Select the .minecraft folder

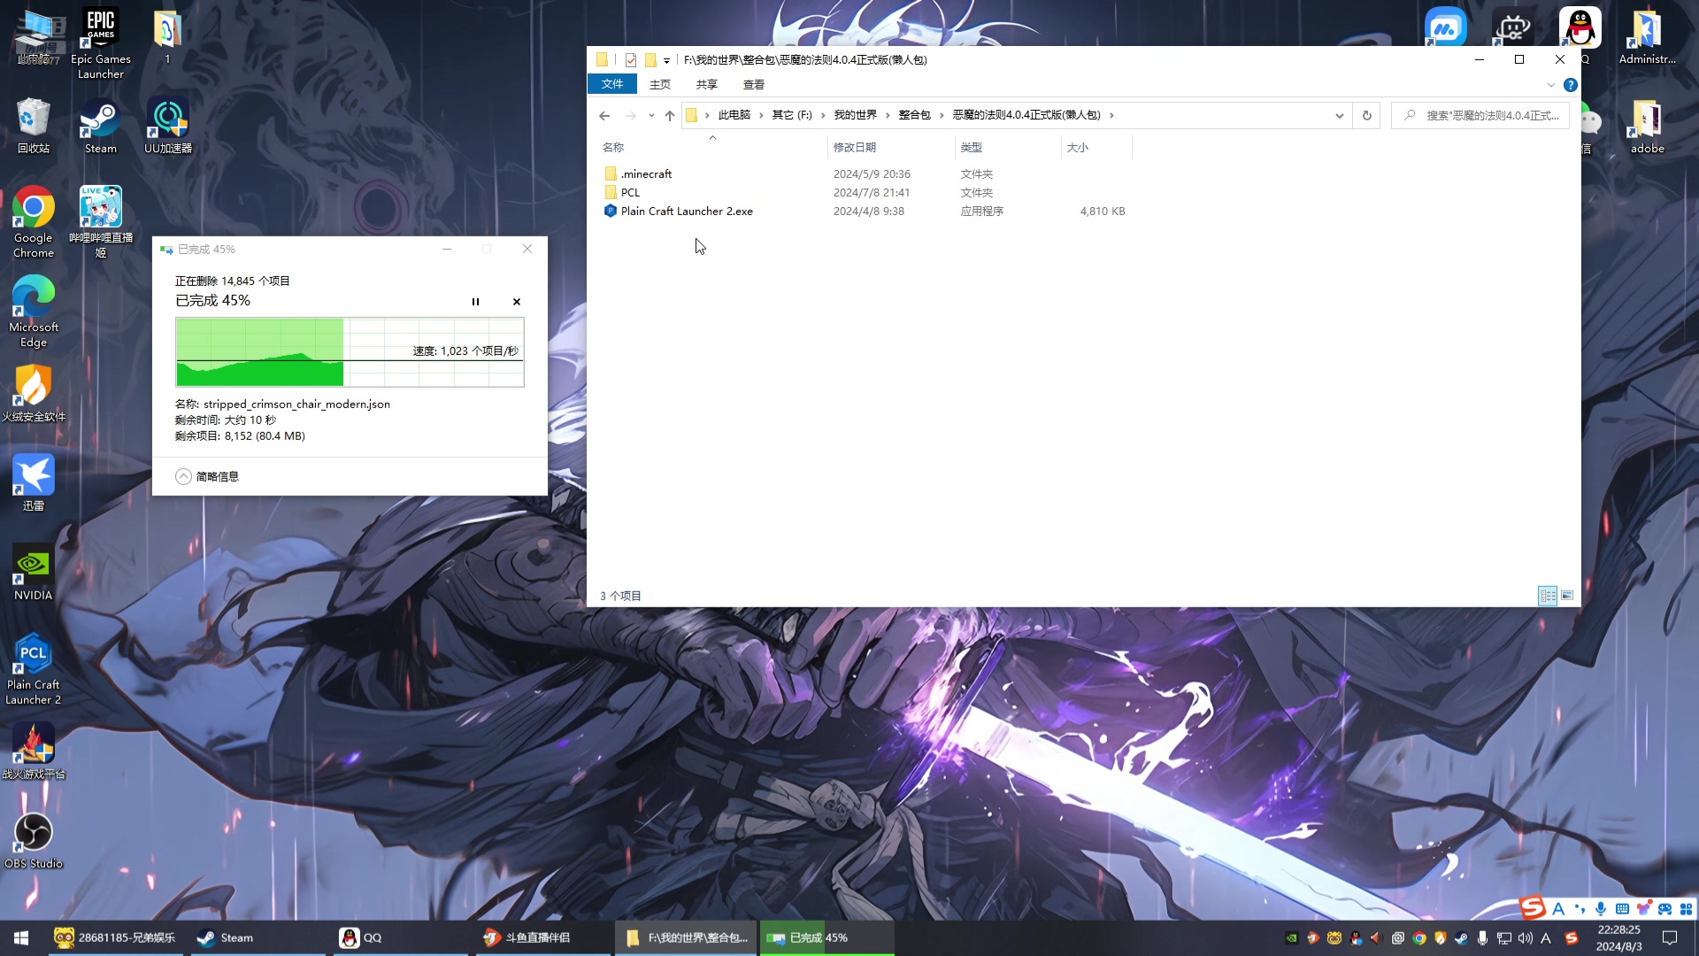[646, 173]
